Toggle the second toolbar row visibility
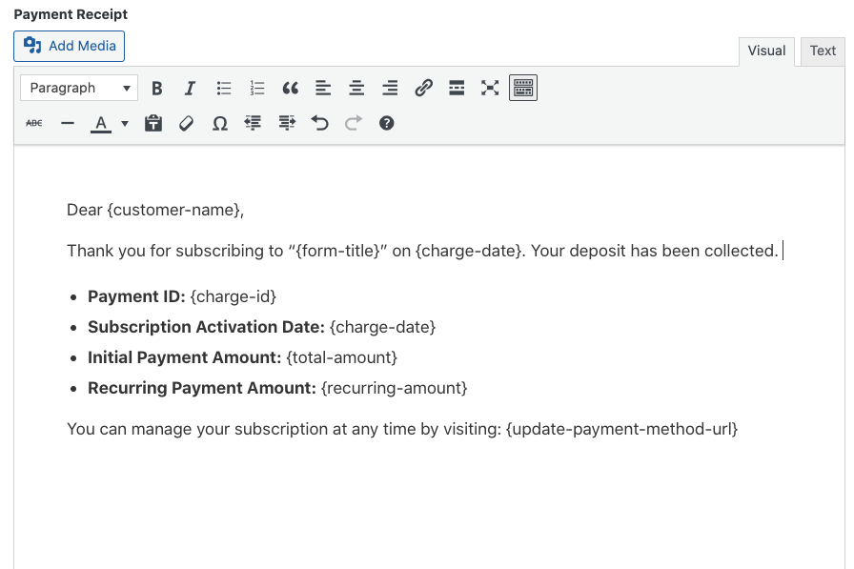This screenshot has height=569, width=854. pyautogui.click(x=522, y=88)
